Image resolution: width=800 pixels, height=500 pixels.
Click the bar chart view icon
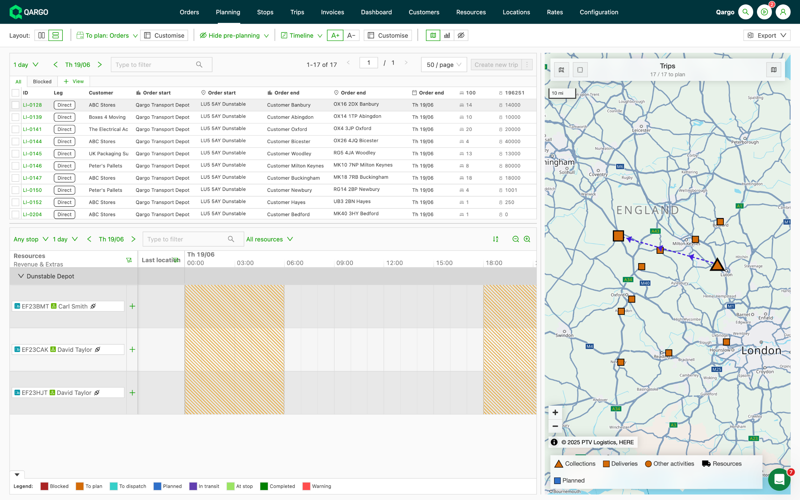coord(447,35)
